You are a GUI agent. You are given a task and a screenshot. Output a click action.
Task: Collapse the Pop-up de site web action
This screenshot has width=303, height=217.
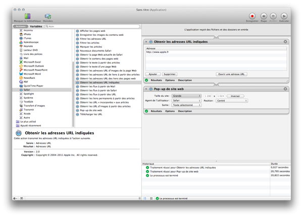pyautogui.click(x=146, y=88)
